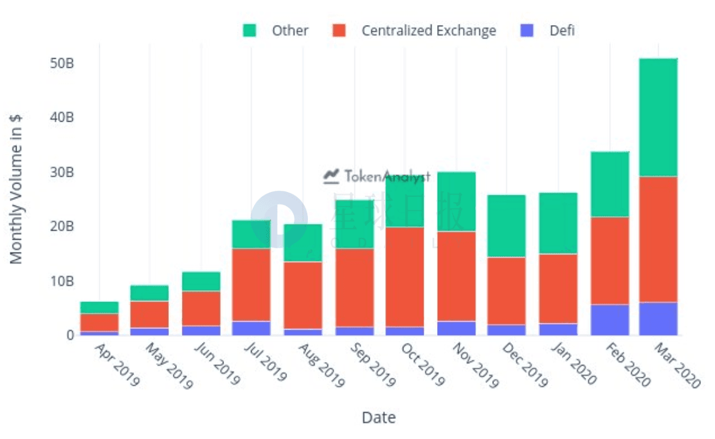Viewport: 715px width, 439px height.
Task: Click the Apr 2019 x-axis label
Action: [117, 365]
